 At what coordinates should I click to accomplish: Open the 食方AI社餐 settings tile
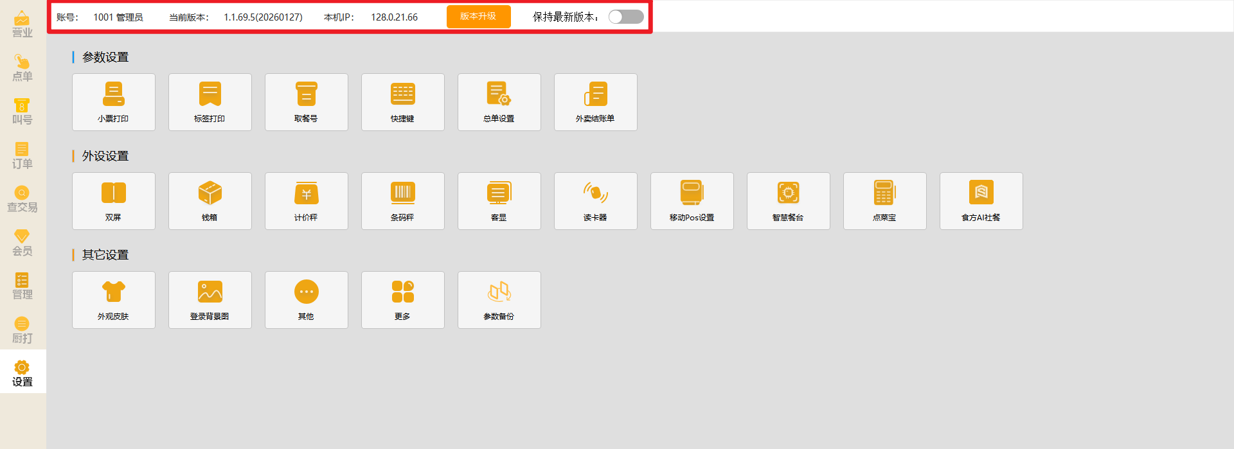coord(981,200)
